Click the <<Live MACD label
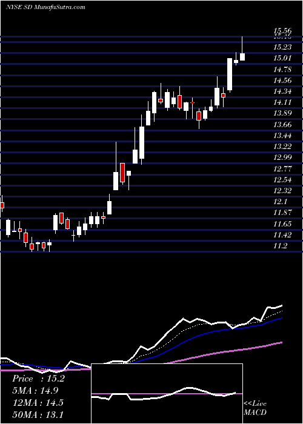This screenshot has height=424, width=303. tap(255, 408)
